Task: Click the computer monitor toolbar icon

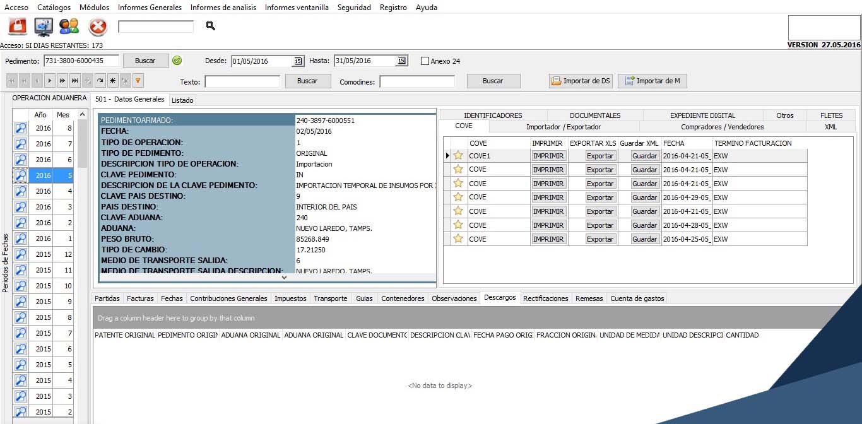Action: pyautogui.click(x=44, y=26)
